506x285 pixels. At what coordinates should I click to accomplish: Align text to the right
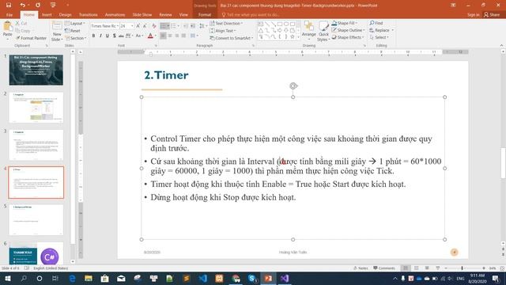coord(177,36)
